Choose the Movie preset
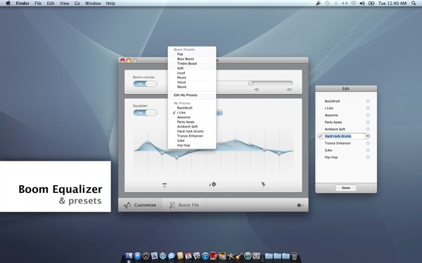The height and width of the screenshot is (263, 422). pos(192,87)
